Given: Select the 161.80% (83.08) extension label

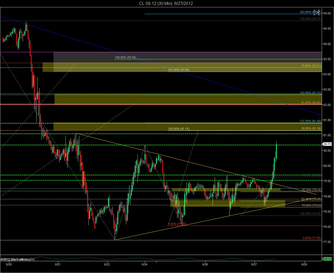Looking at the screenshot, I should [x=179, y=70].
